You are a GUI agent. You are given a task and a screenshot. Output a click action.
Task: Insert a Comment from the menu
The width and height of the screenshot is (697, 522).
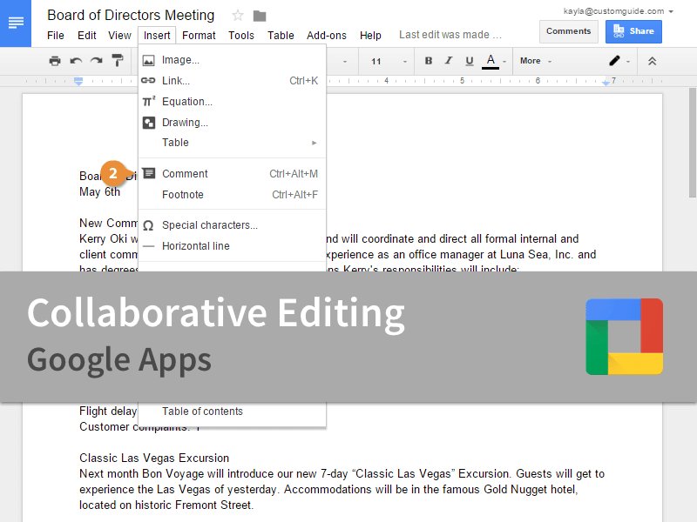pos(232,174)
